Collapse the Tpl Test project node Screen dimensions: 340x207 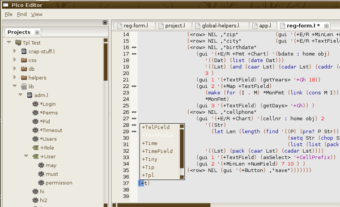(9, 42)
